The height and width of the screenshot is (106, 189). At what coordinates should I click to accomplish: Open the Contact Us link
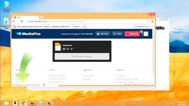tap(121, 76)
